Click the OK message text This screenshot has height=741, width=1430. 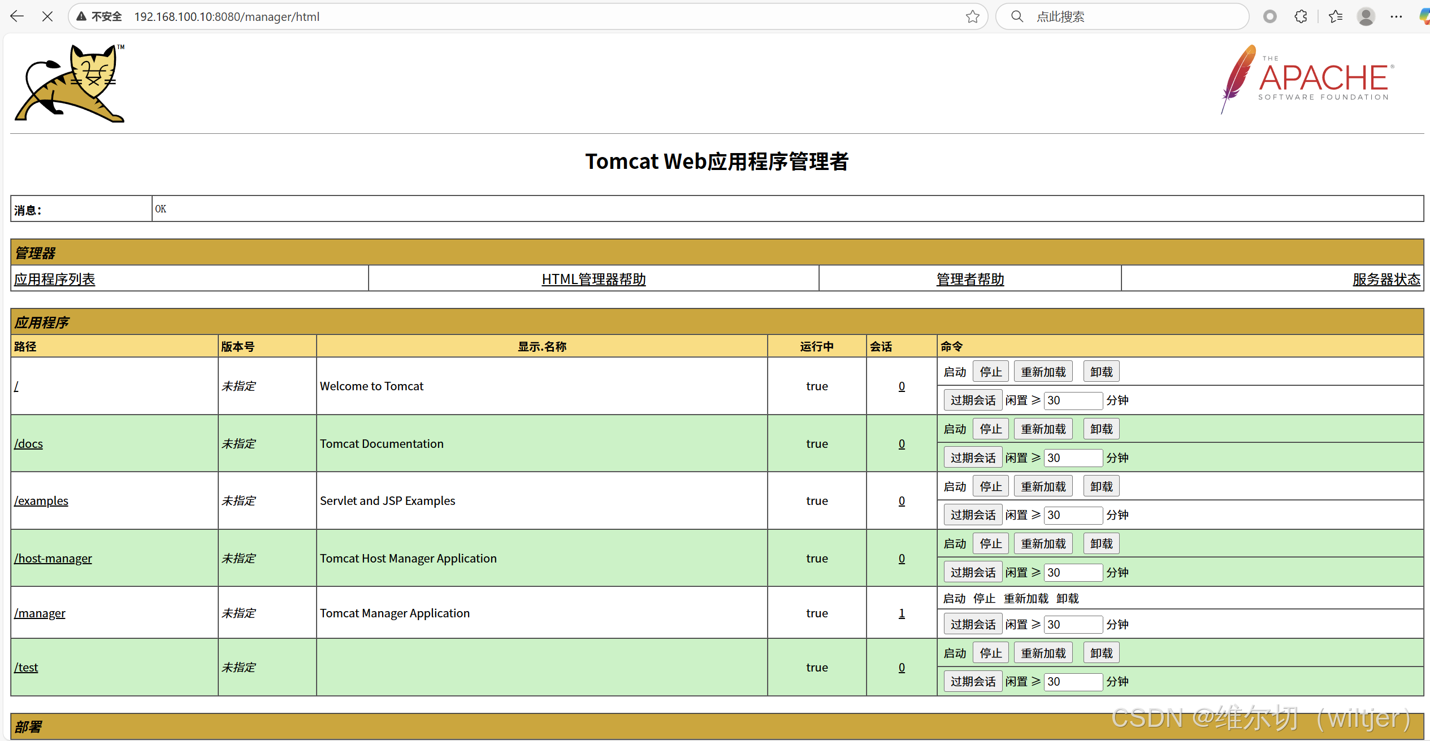161,209
